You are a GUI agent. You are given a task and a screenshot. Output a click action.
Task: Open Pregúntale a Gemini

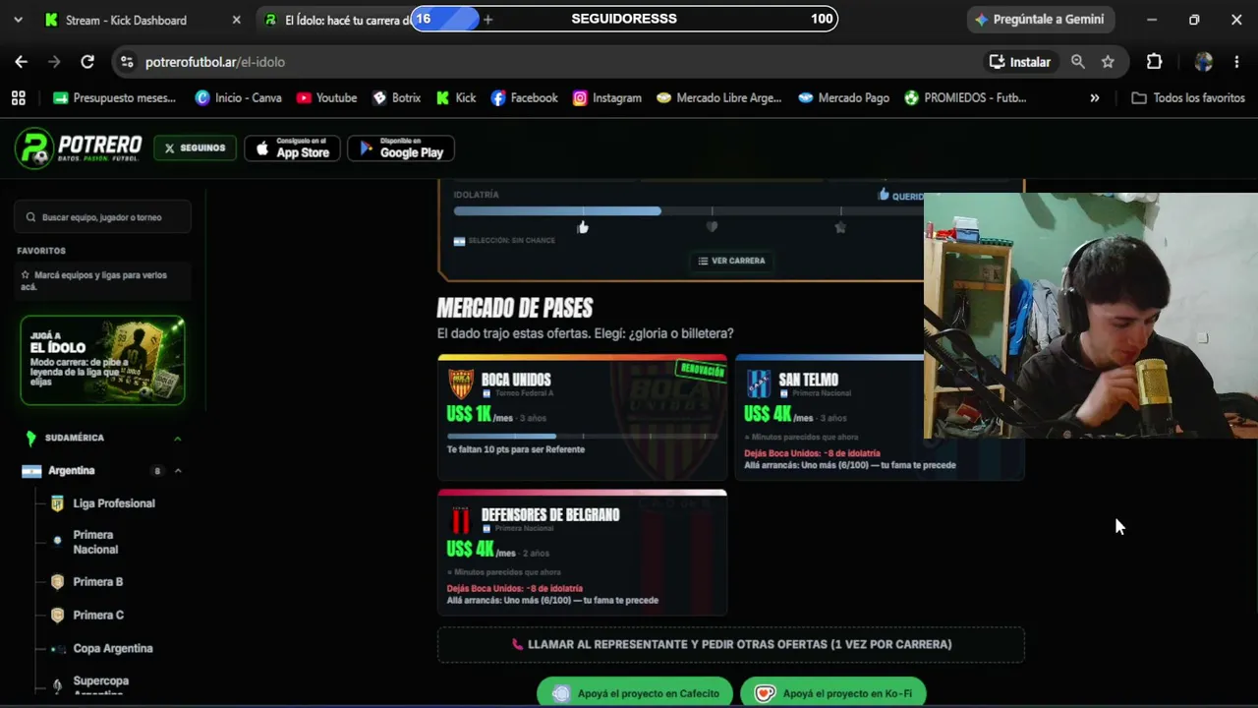1040,20
